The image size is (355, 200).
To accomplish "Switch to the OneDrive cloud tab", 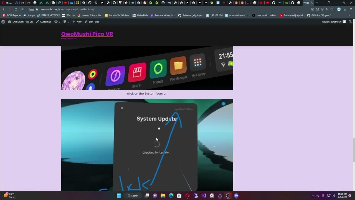I will [72, 3].
